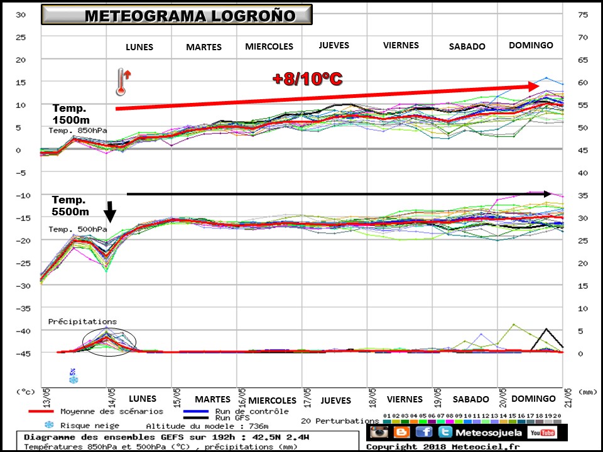Click the Altitude du modele : 736m text

(207, 426)
